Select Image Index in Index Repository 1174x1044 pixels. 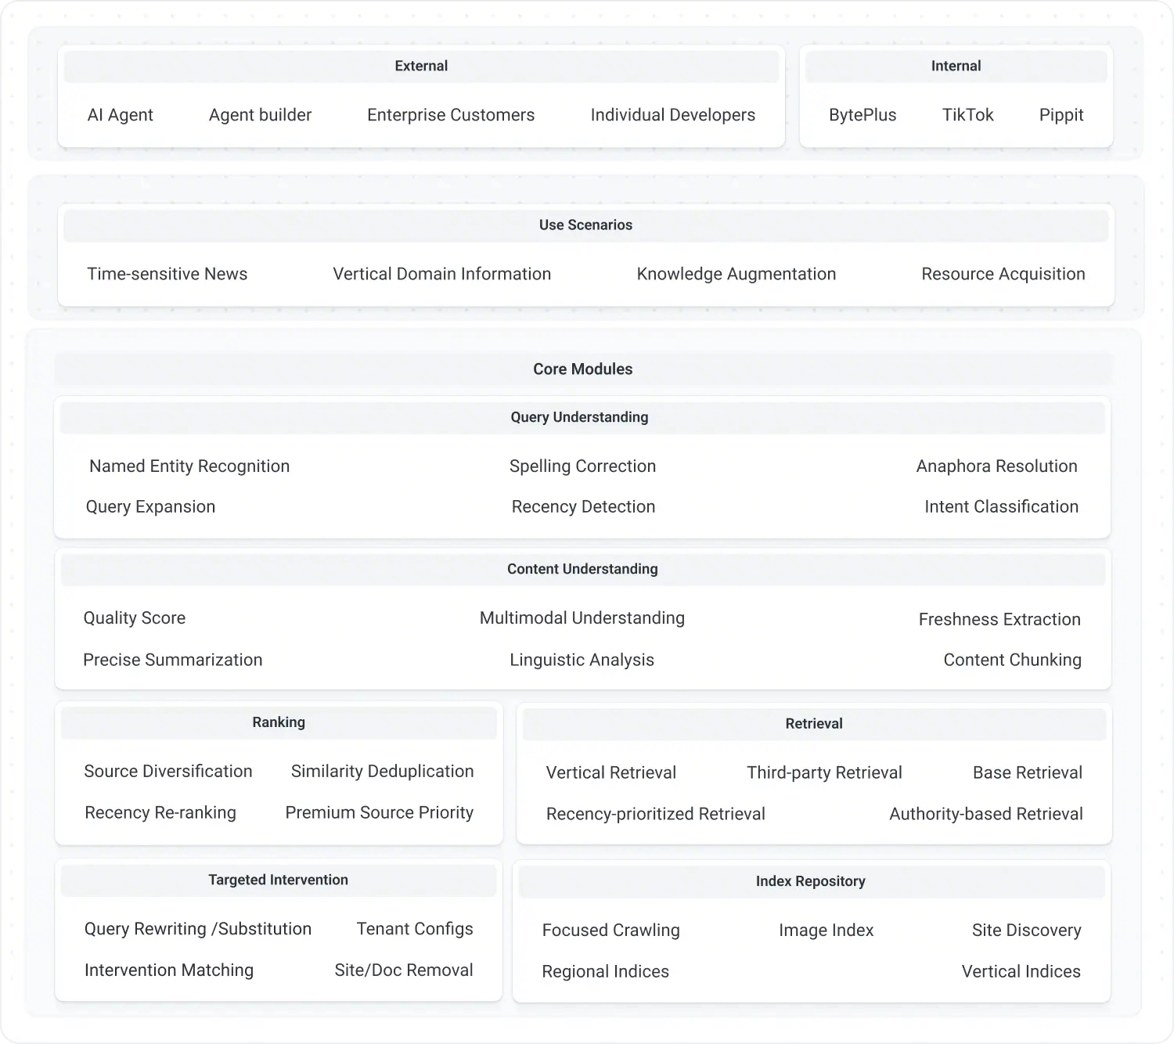pyautogui.click(x=826, y=931)
